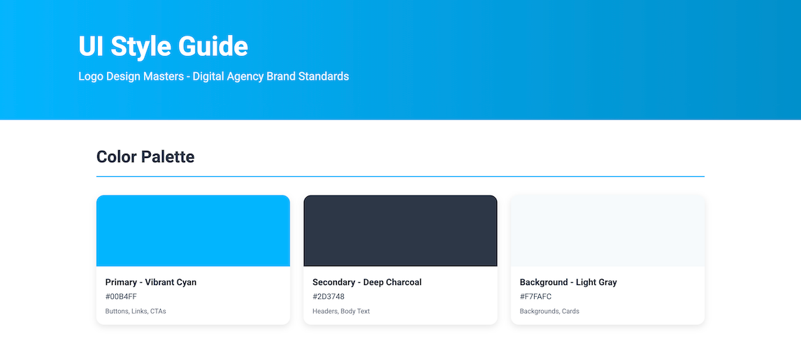801x355 pixels.
Task: Click the Primary - Vibrant Cyan label
Action: [151, 282]
